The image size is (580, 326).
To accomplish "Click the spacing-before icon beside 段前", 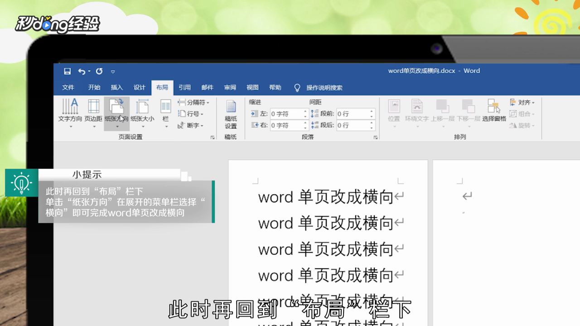I will point(315,114).
